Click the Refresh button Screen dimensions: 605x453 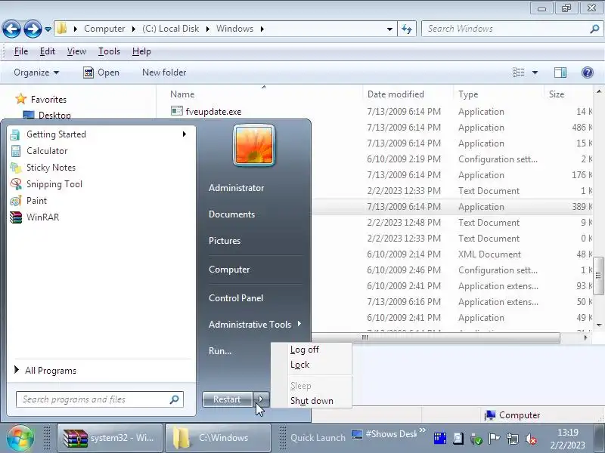407,29
